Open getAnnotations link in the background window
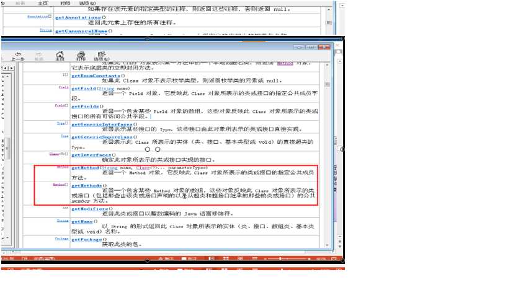Image resolution: width=508 pixels, height=285 pixels. click(78, 17)
